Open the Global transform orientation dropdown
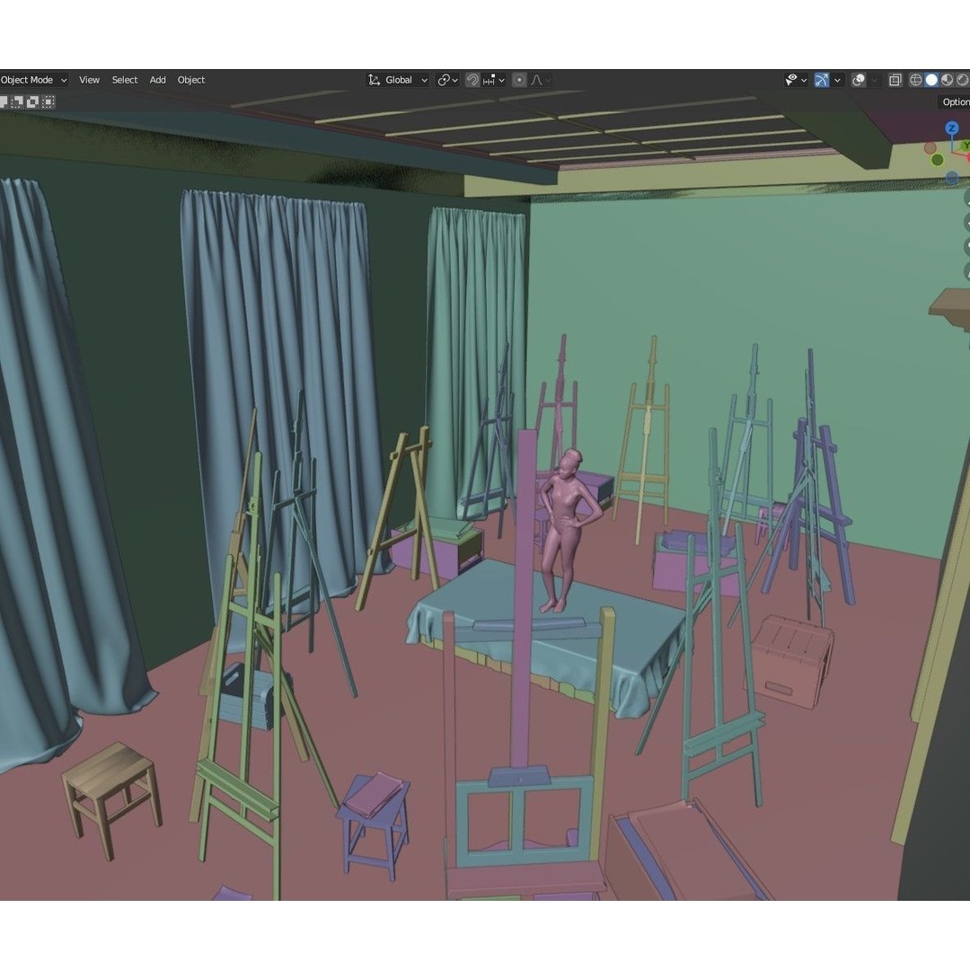The width and height of the screenshot is (970, 970). point(399,79)
